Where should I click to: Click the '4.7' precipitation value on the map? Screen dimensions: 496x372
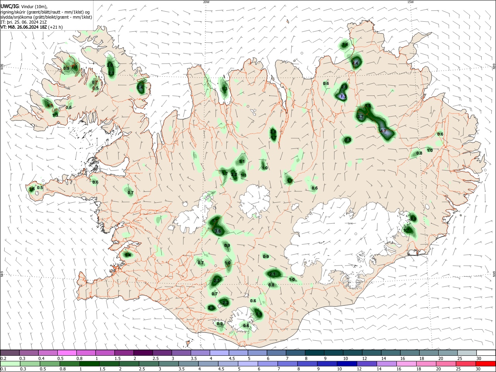[383, 131]
